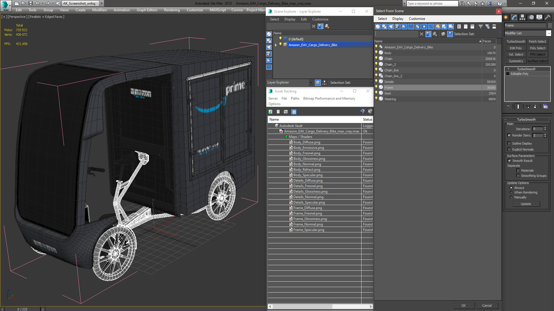Open Display menu in Select From Scene
Image resolution: width=554 pixels, height=311 pixels.
click(398, 19)
